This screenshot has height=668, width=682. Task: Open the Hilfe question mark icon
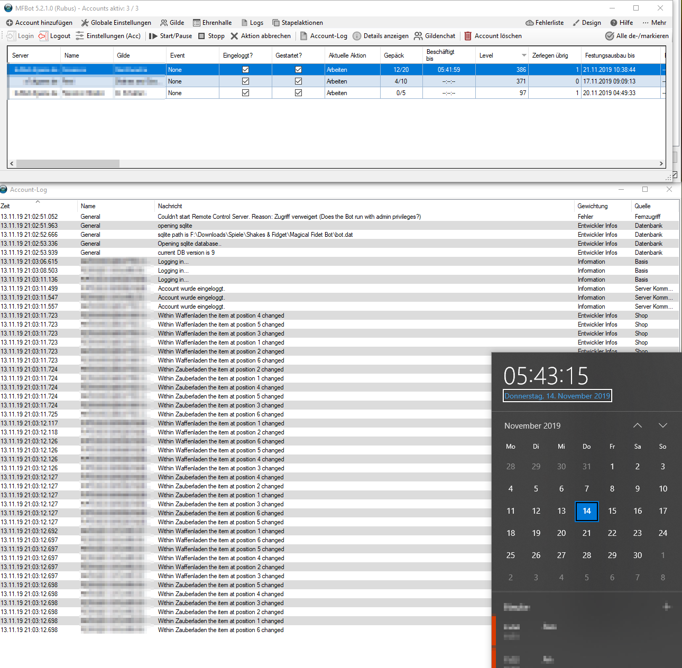[x=614, y=23]
